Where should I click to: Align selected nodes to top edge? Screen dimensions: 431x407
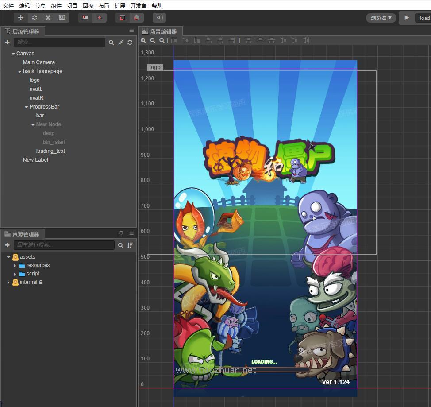click(174, 41)
